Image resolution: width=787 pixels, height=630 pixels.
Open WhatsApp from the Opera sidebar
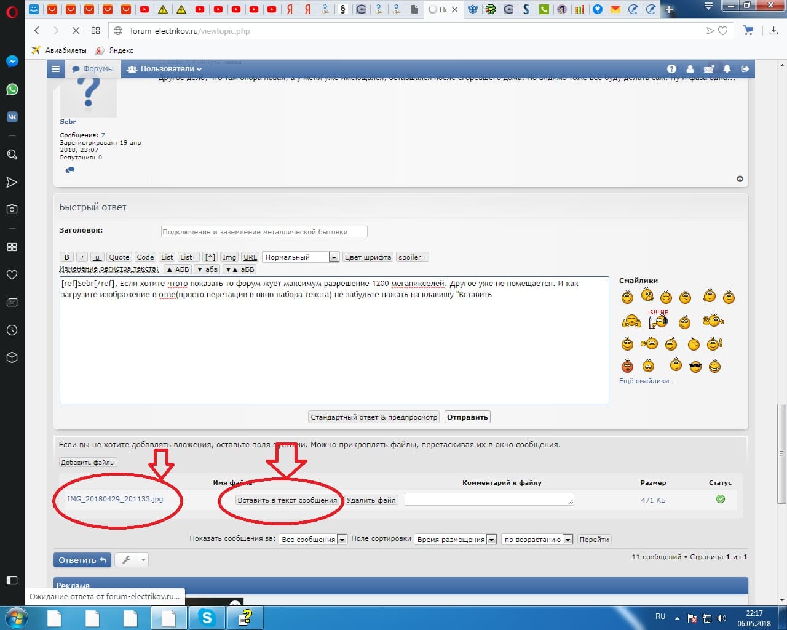tap(12, 89)
